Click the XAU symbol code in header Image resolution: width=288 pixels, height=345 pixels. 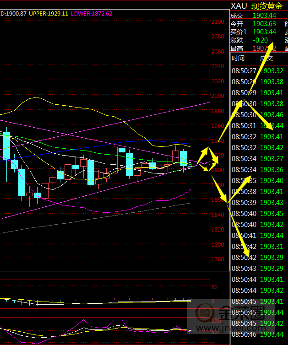tap(239, 6)
